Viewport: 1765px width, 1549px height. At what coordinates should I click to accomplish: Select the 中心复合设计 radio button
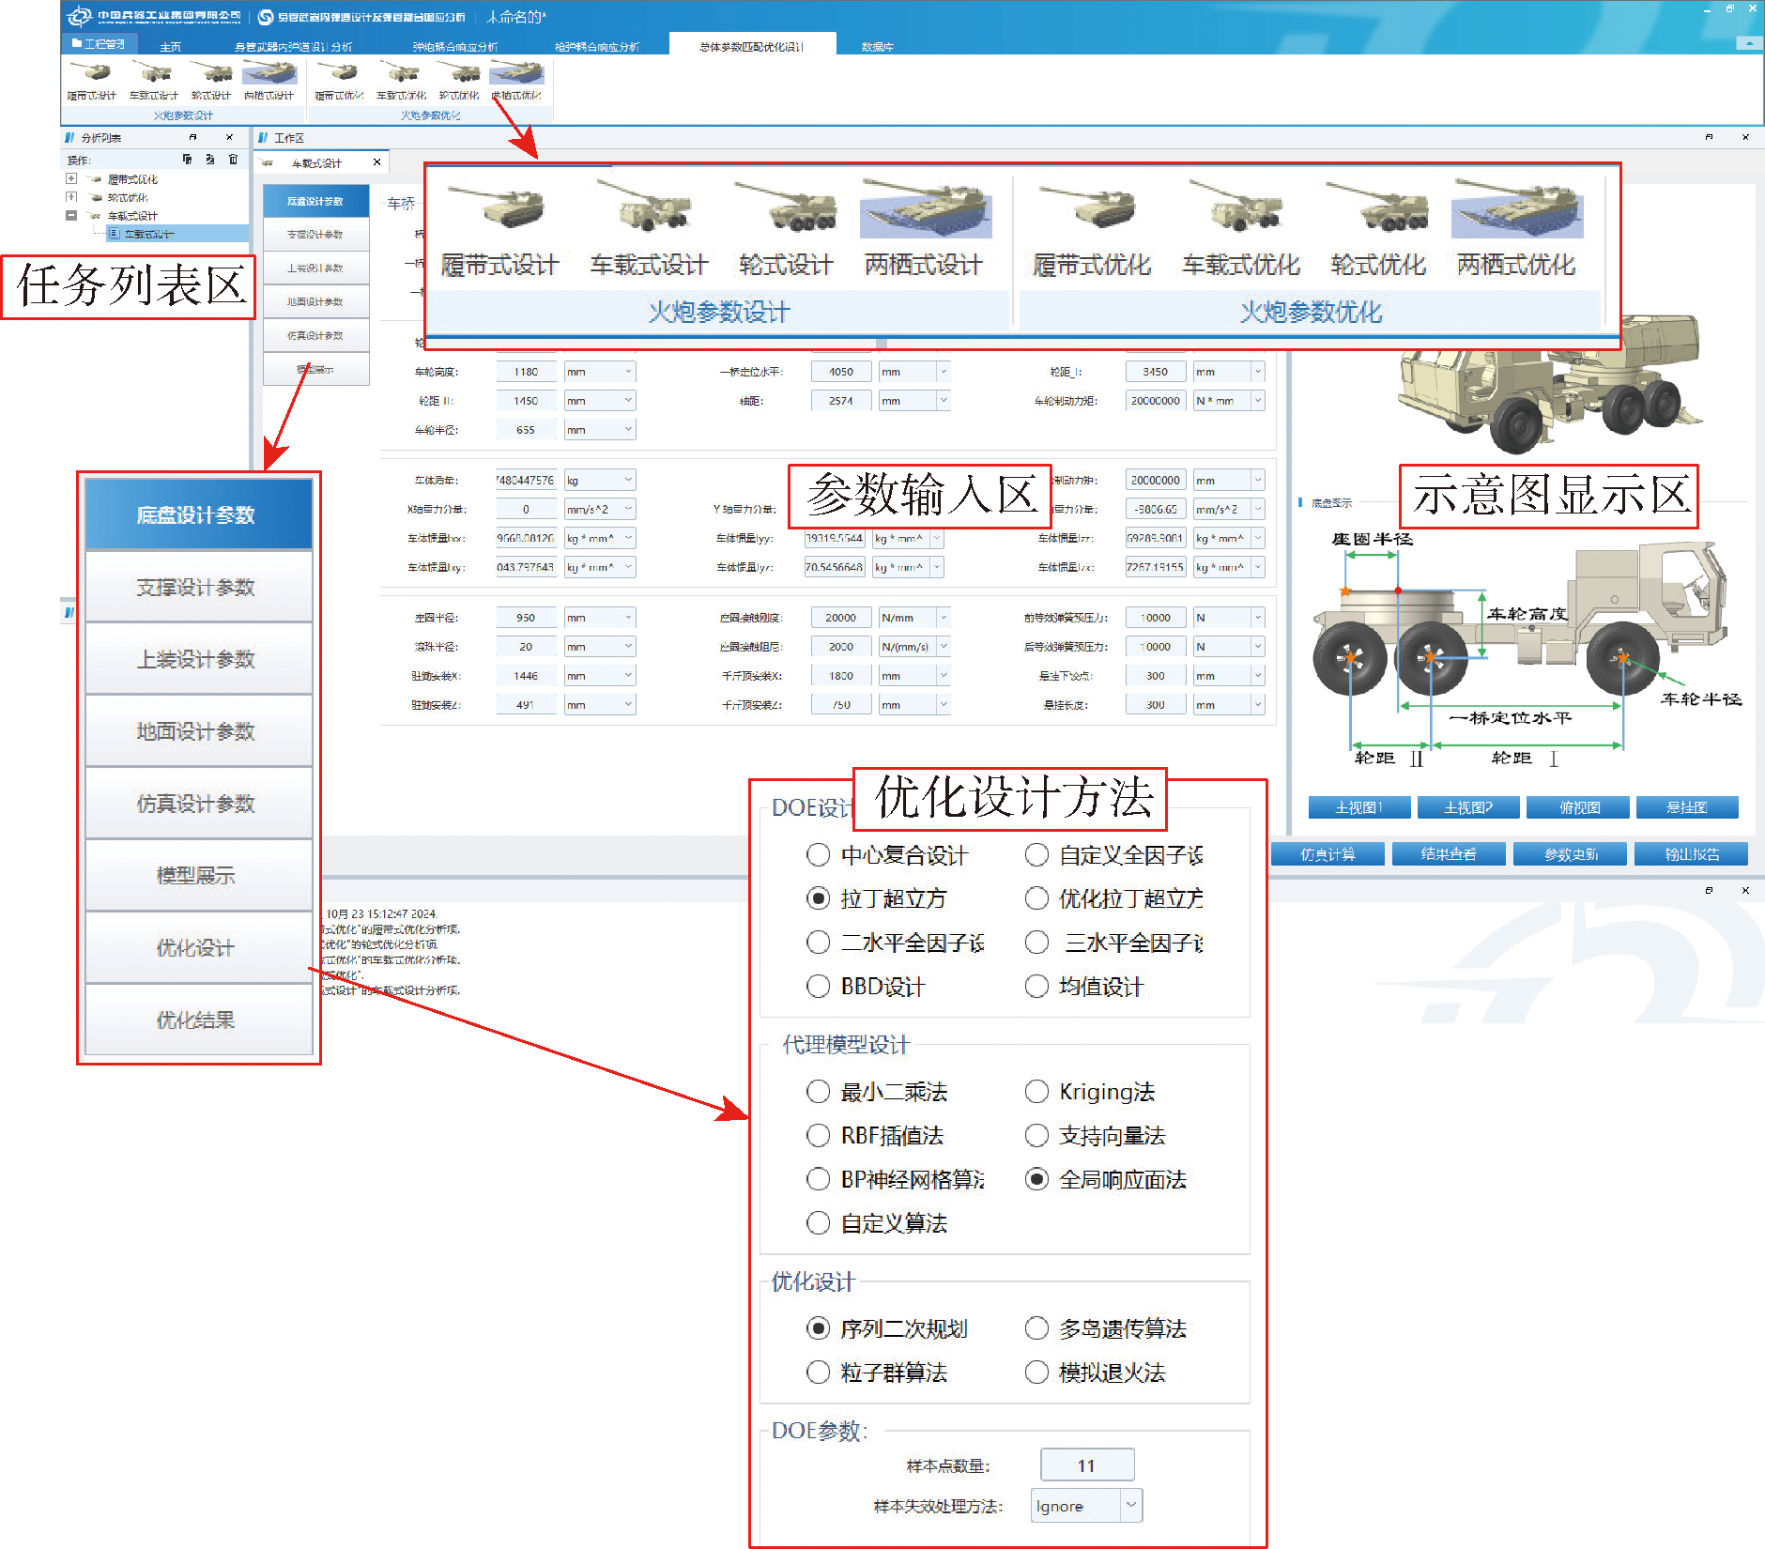click(819, 855)
